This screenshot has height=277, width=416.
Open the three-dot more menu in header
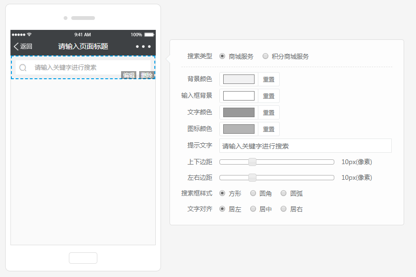143,46
